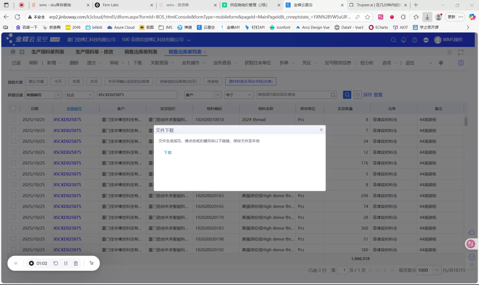Viewport: 479px width, 285px height.
Task: Switch to the 生产领料单列表 tab
Action: [x=48, y=52]
